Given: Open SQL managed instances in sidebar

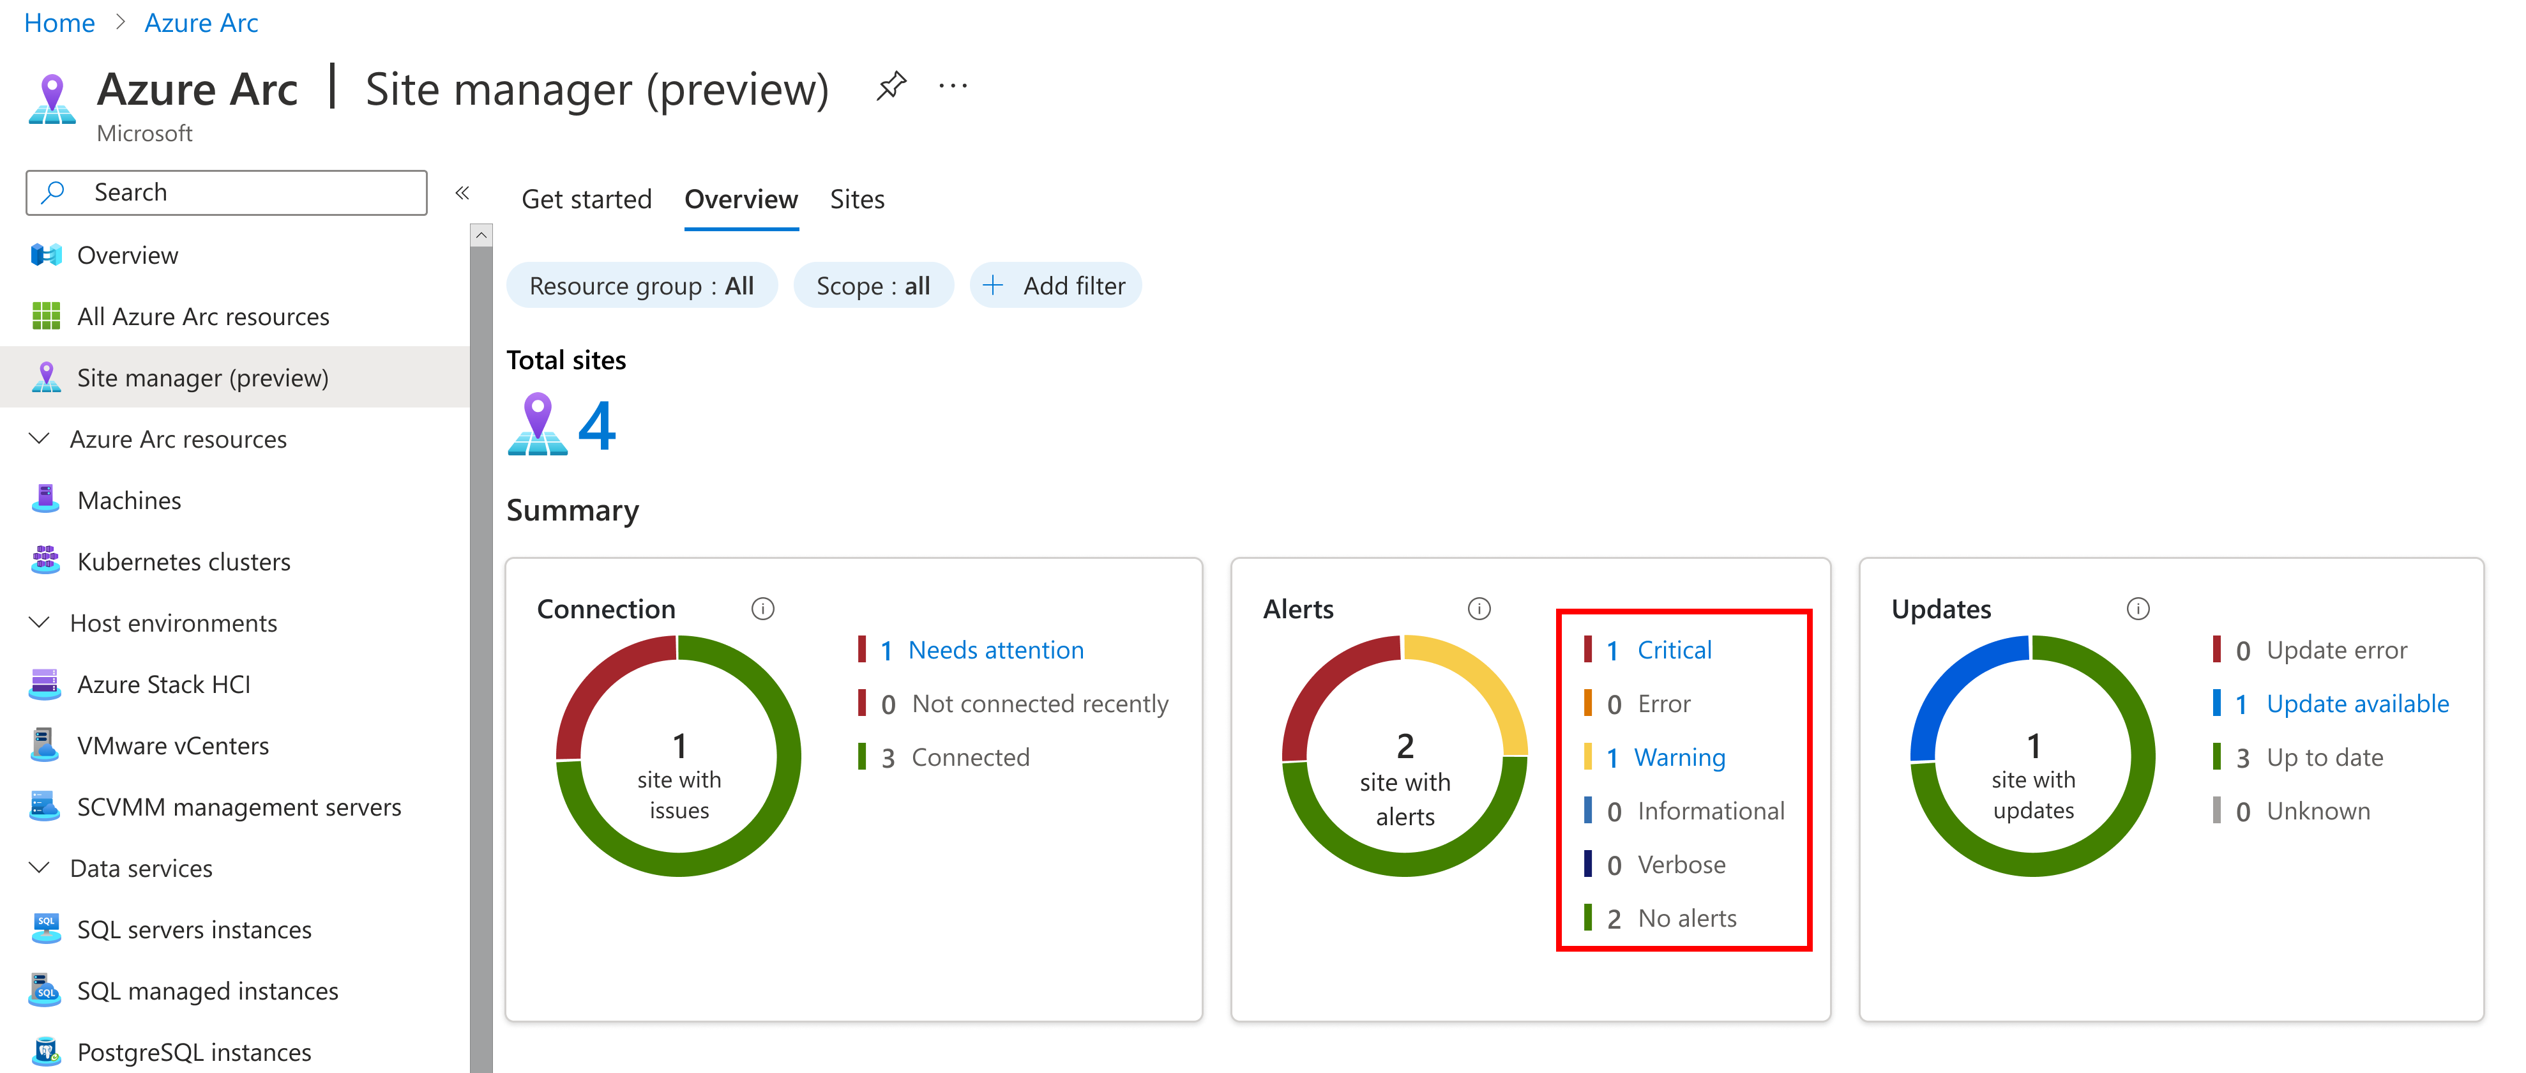Looking at the screenshot, I should click(207, 991).
